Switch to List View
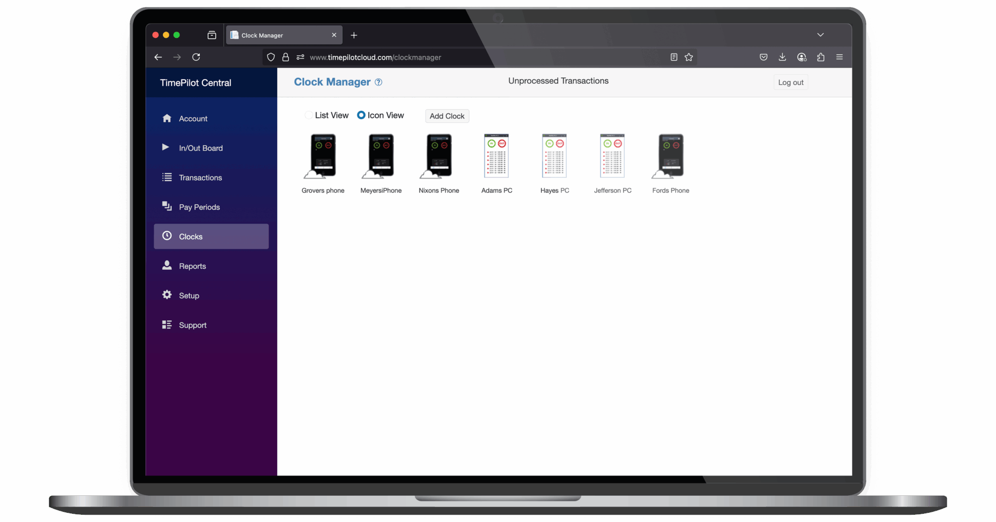996x522 pixels. [x=309, y=115]
